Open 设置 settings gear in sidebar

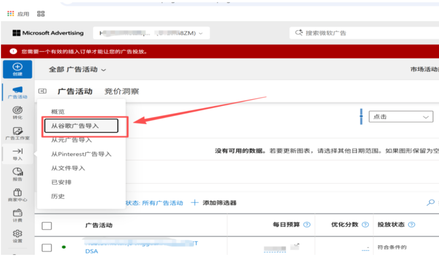pyautogui.click(x=17, y=236)
